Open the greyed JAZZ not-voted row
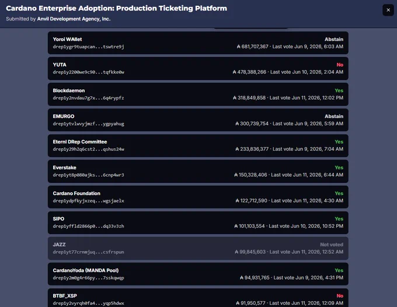Image resolution: width=397 pixels, height=307 pixels. click(198, 248)
